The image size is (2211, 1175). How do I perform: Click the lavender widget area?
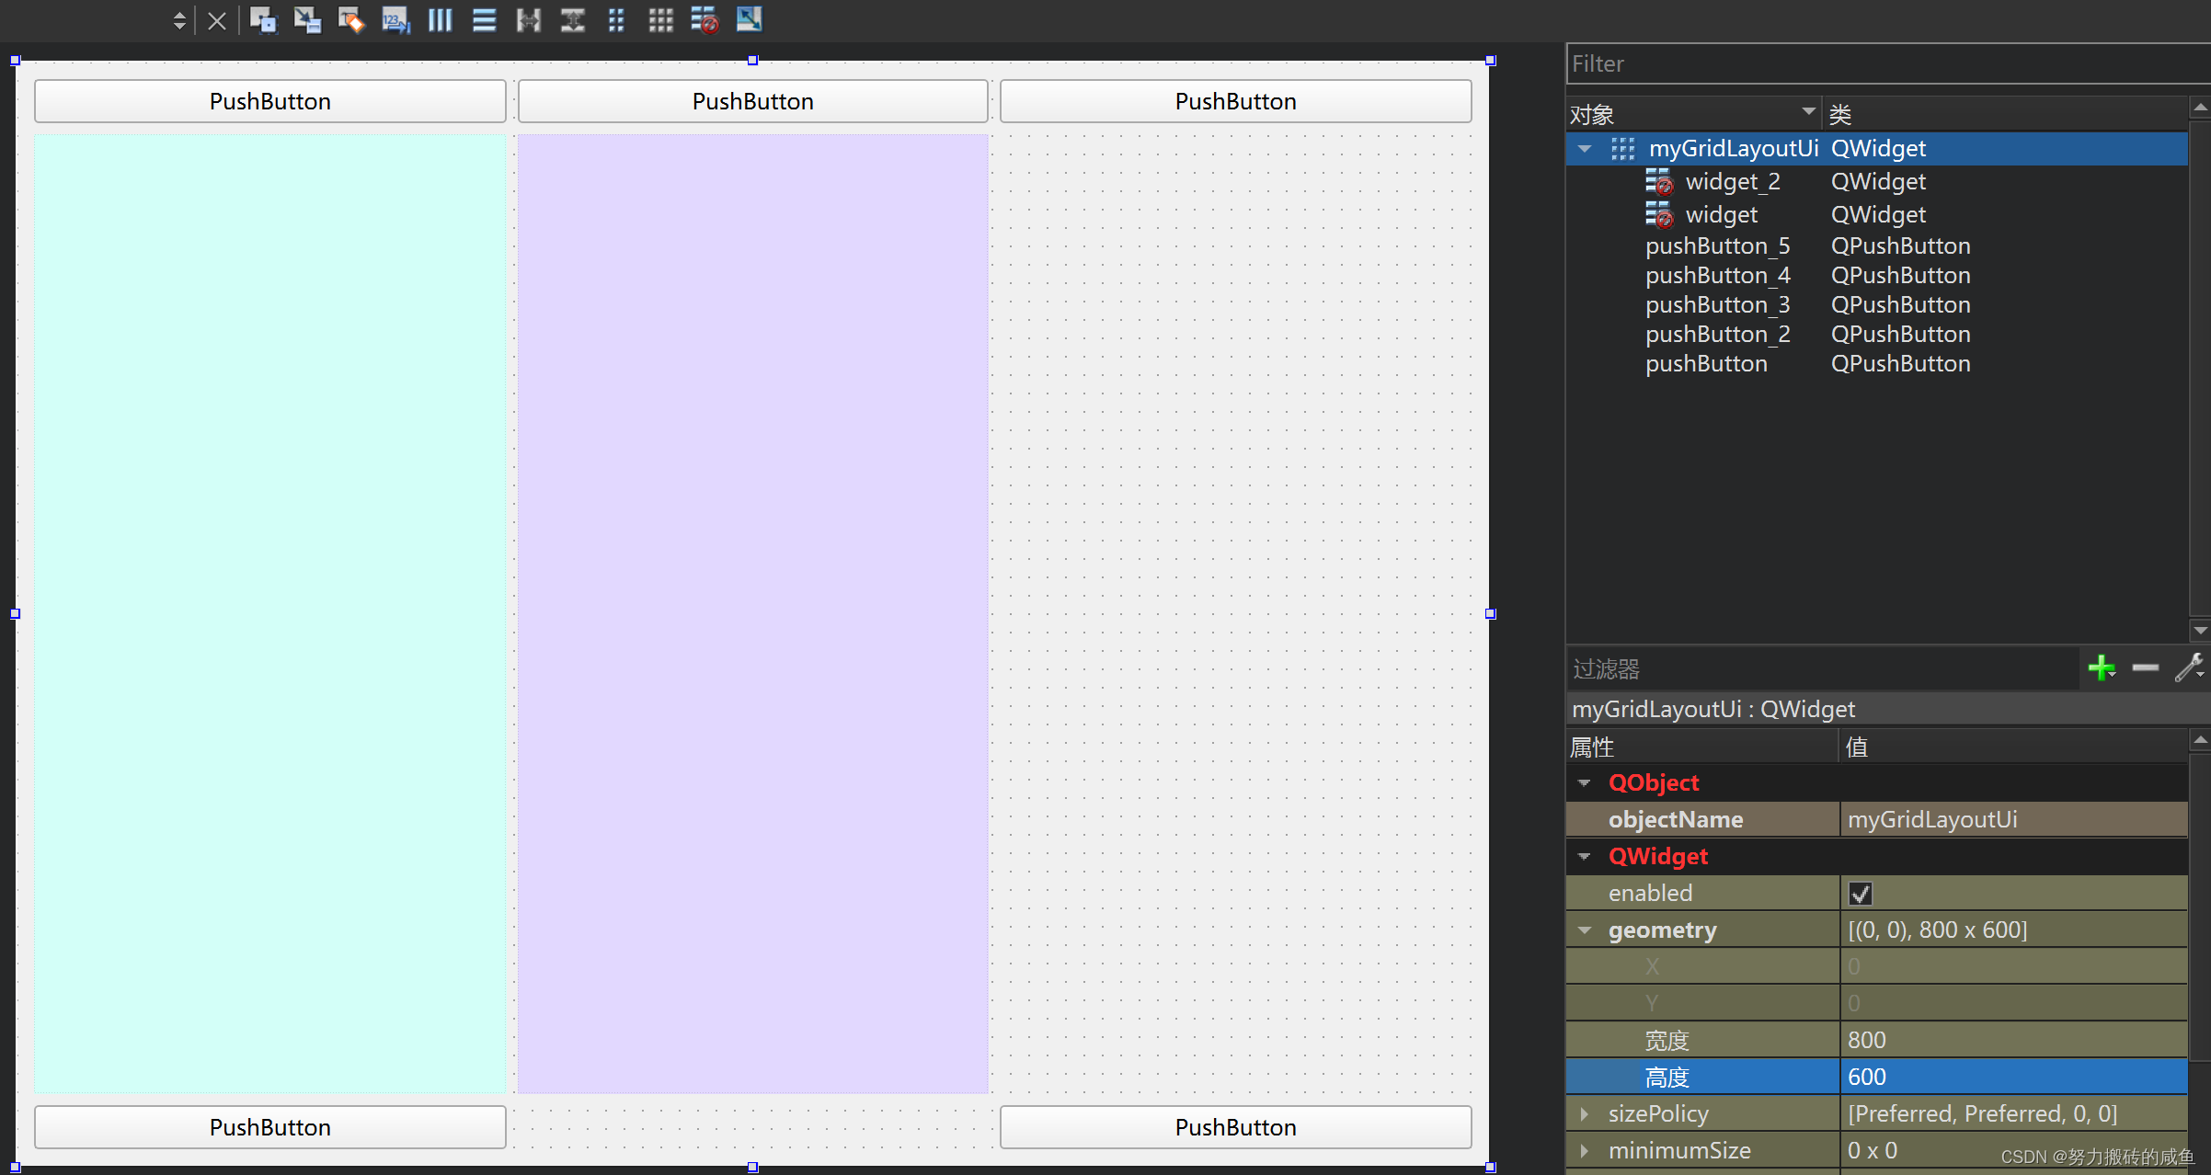pos(752,613)
